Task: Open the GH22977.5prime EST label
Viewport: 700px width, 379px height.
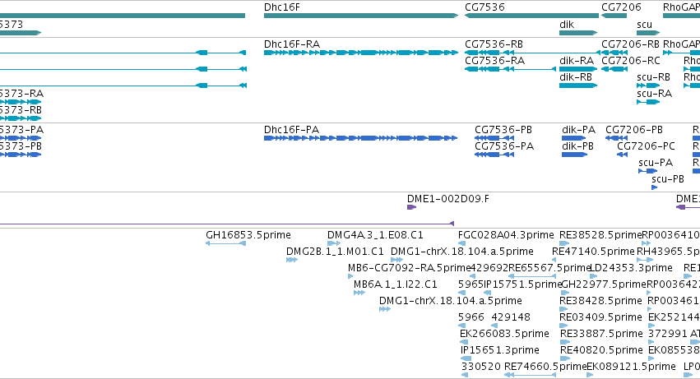Action: pos(603,284)
